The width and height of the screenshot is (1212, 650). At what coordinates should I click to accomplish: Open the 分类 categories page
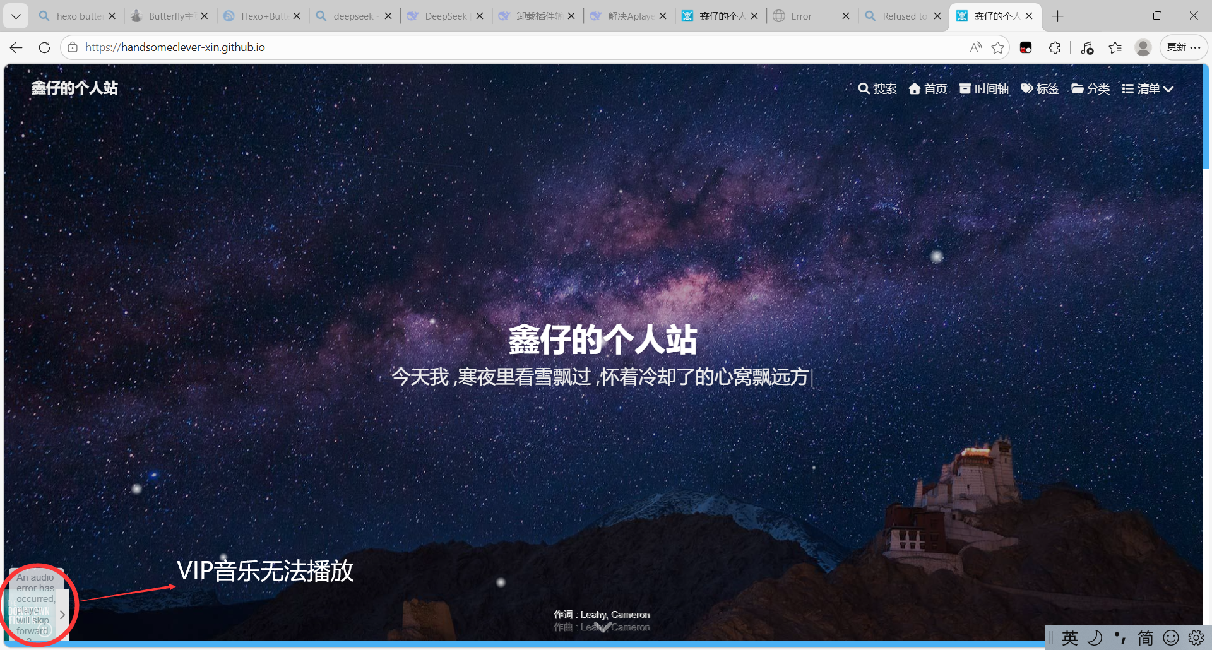1090,89
